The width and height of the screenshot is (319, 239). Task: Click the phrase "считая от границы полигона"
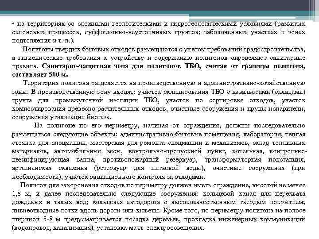(255, 66)
